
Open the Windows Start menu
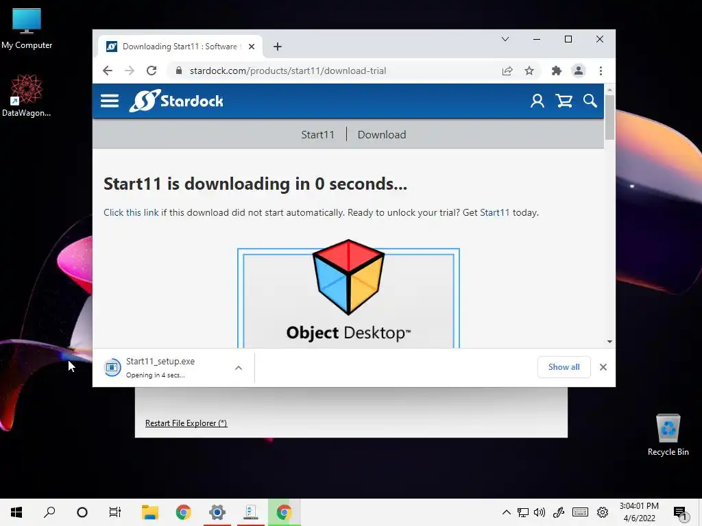click(x=16, y=512)
